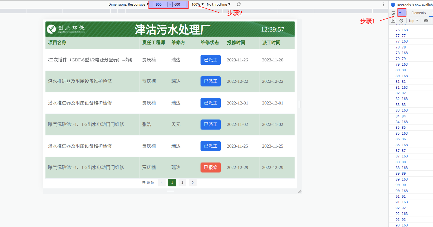The image size is (433, 227).
Task: Click the right-edge viewport resize handle
Action: pyautogui.click(x=300, y=104)
